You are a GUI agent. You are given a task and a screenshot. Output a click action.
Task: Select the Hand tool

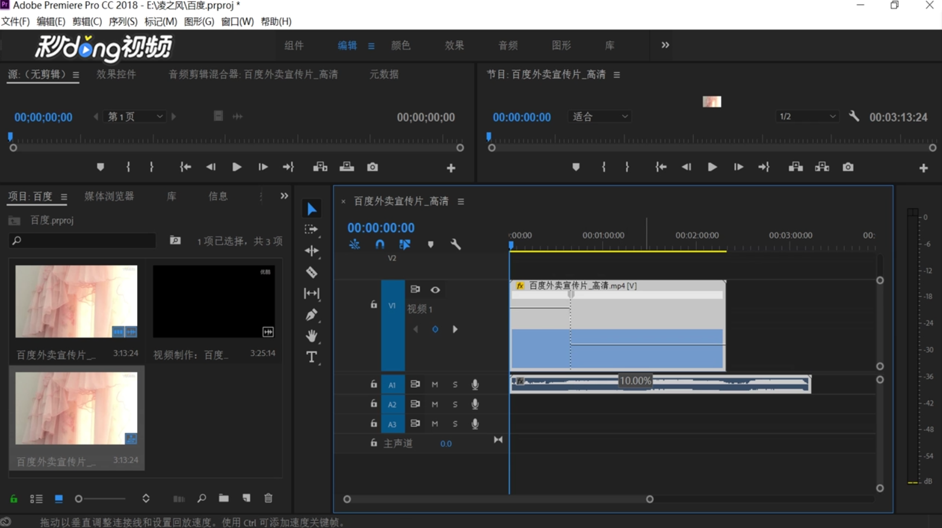pyautogui.click(x=312, y=336)
